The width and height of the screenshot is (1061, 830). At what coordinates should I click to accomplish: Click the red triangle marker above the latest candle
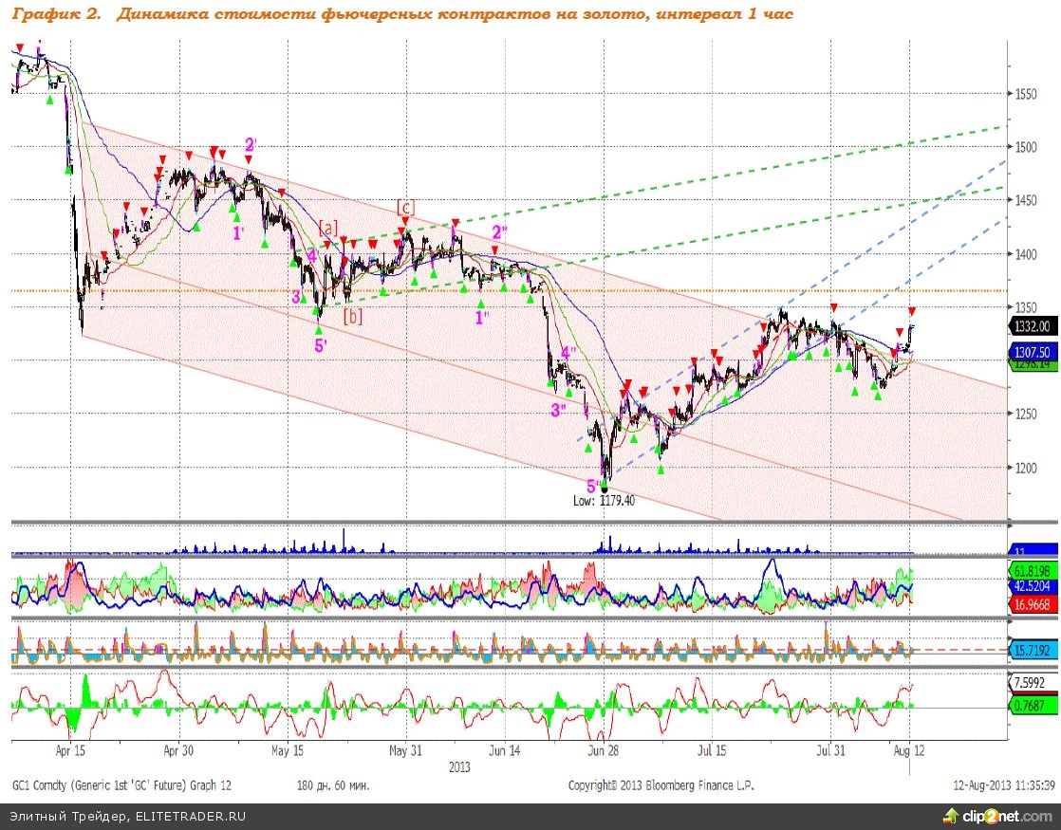pos(912,311)
